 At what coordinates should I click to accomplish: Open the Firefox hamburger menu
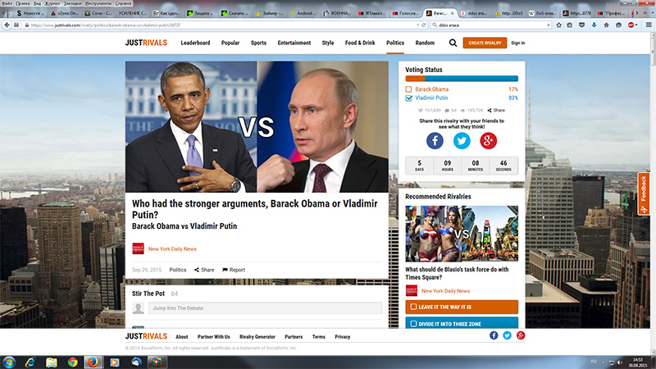point(649,25)
